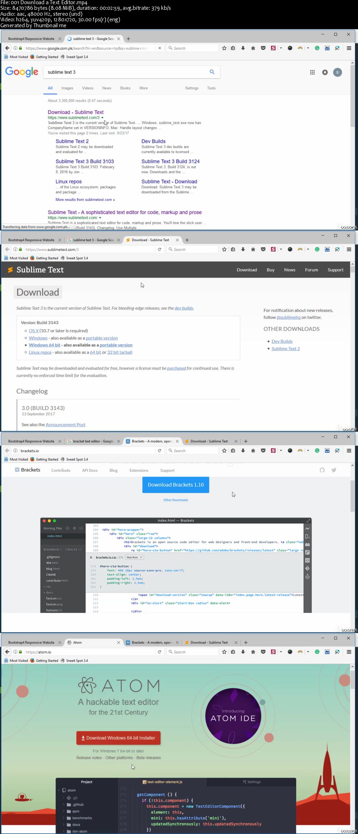Open the 'Linux repos' Google sitelink
Screen dimensions: 358x834
click(69, 182)
